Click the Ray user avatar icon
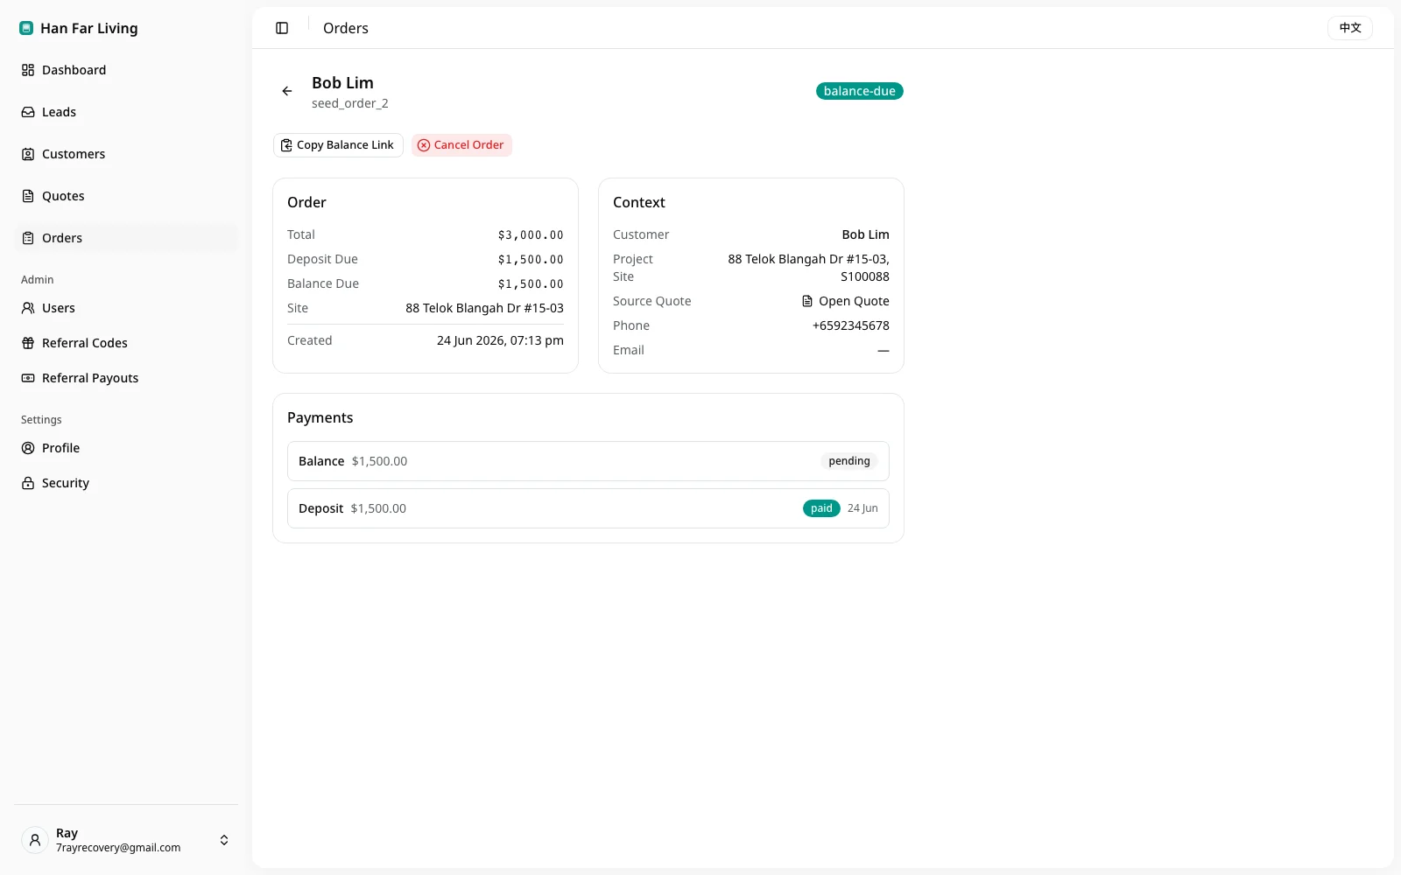Image resolution: width=1401 pixels, height=875 pixels. pos(35,840)
